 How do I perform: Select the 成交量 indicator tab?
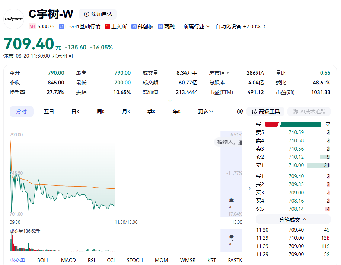pos(17,260)
